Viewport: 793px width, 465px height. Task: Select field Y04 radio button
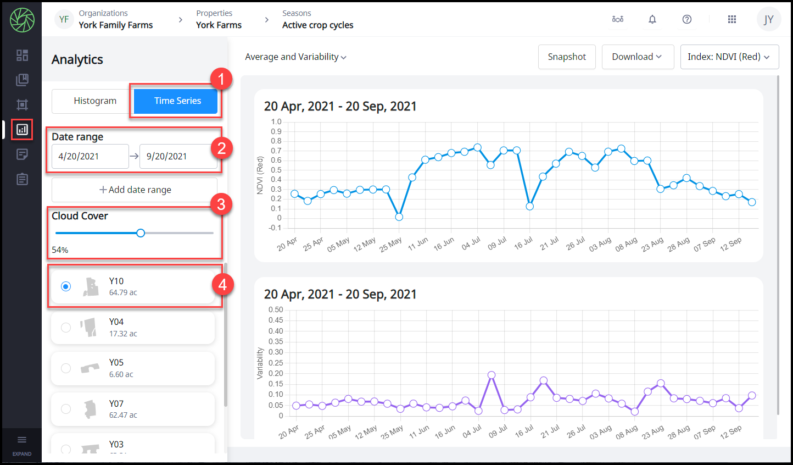tap(66, 328)
